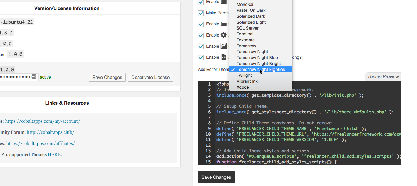Click the image picture icon beside Enable
Viewport: 417px width, 186px height.
click(x=223, y=46)
